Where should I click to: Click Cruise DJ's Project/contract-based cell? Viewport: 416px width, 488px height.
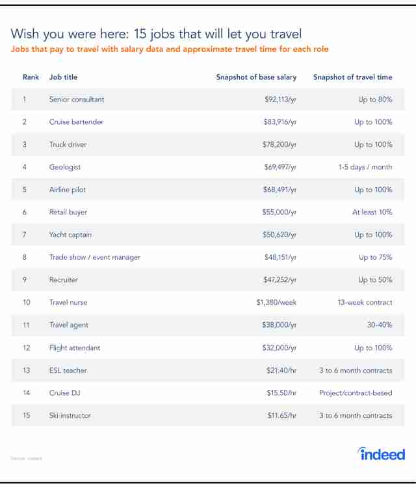[356, 392]
